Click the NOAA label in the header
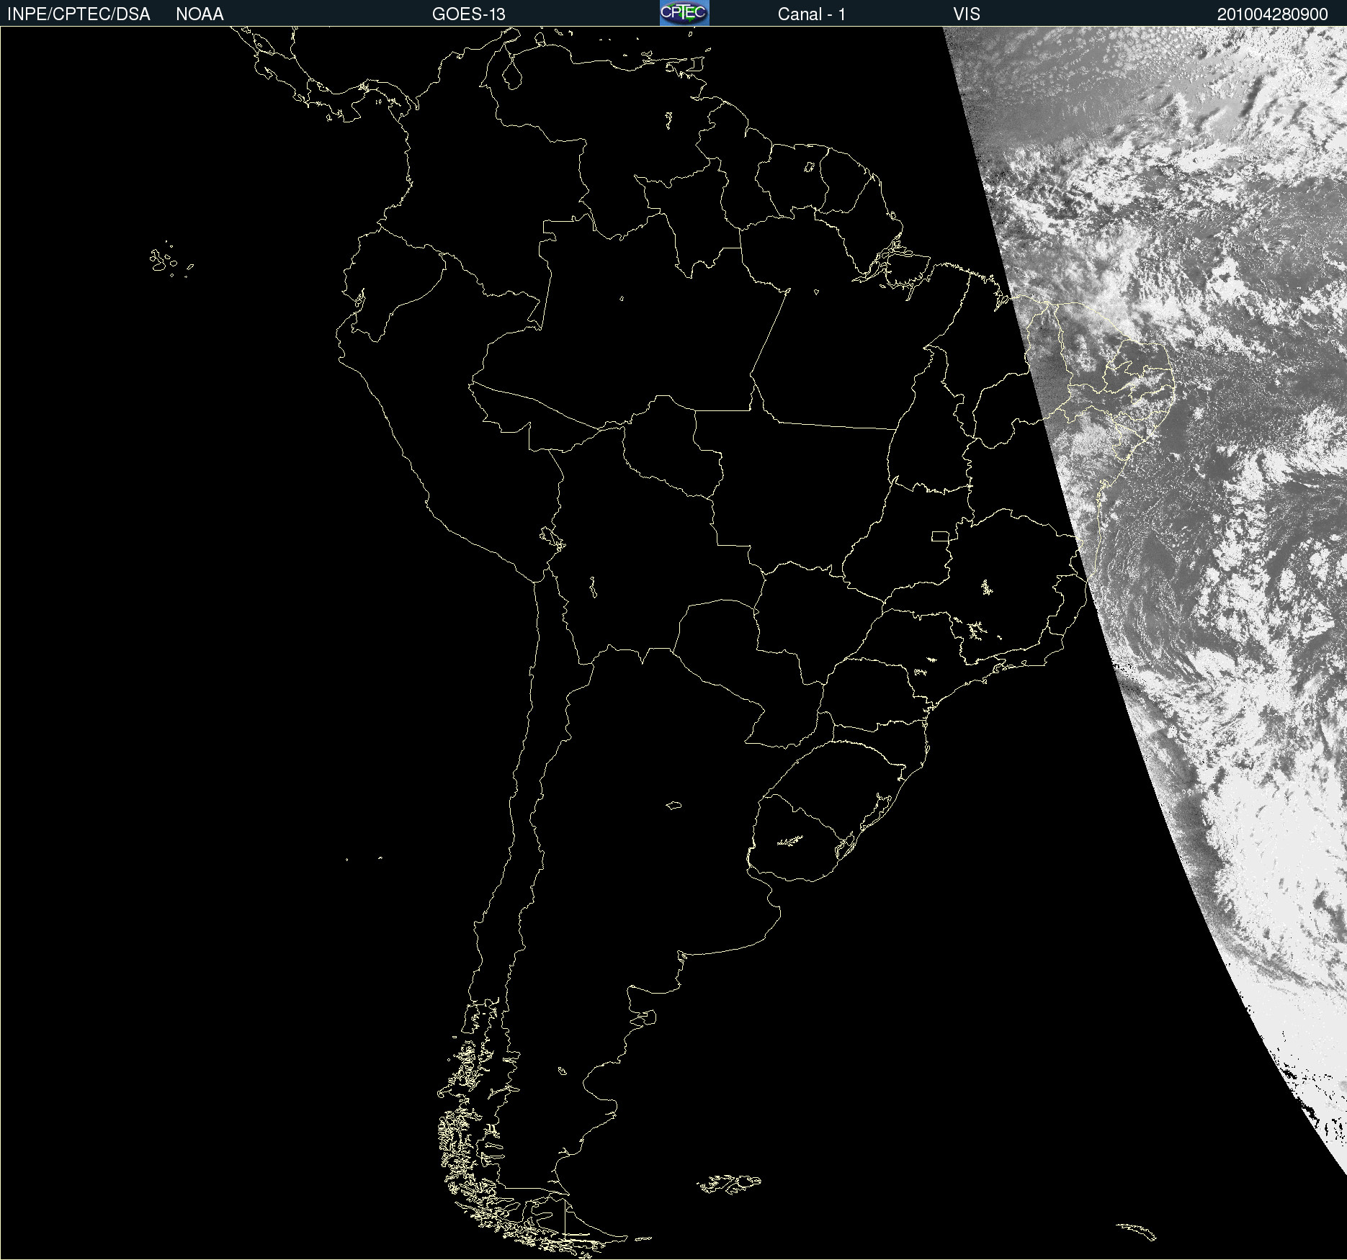This screenshot has width=1347, height=1260. pos(200,14)
